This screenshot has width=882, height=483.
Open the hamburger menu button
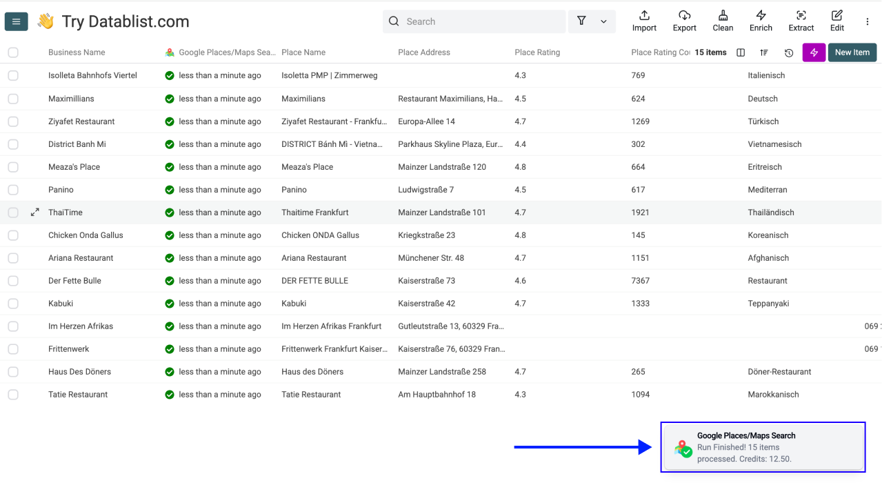tap(16, 22)
